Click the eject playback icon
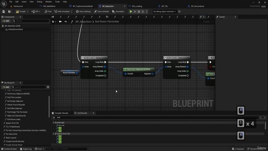Viewport: 268px width, 151px height. pyautogui.click(x=143, y=11)
